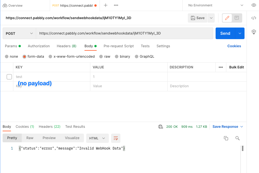Screen dimensions: 259x173
Task: Change the POST method dropdown
Action: 19,33
